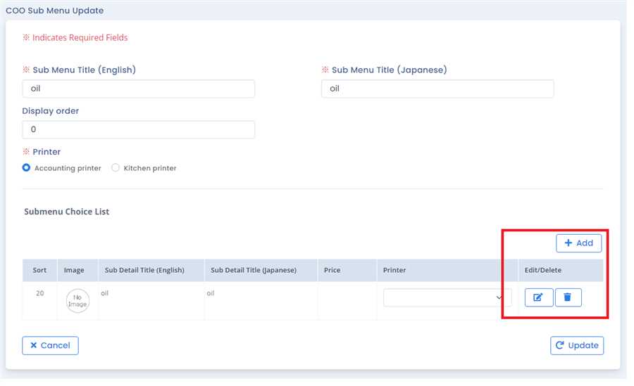The width and height of the screenshot is (634, 386).
Task: Click the Sort column header
Action: 39,270
